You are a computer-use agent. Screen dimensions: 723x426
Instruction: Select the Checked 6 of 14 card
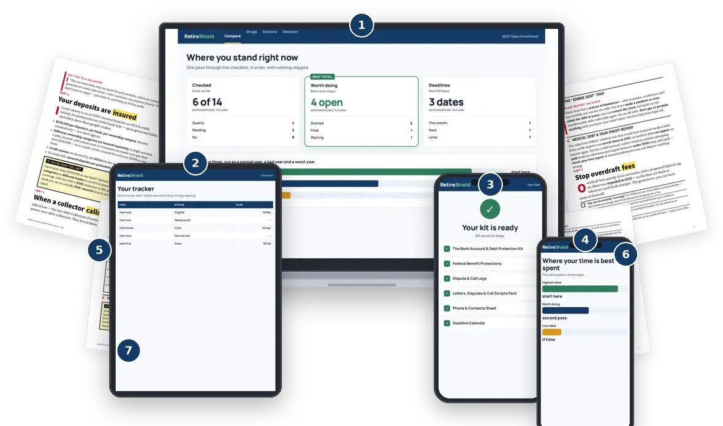[243, 111]
